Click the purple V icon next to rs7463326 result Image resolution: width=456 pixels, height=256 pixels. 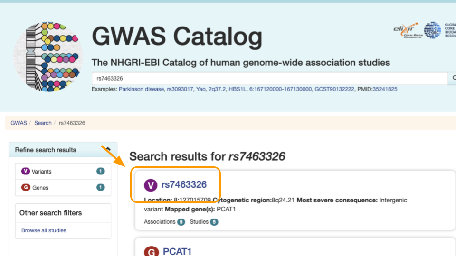point(151,185)
